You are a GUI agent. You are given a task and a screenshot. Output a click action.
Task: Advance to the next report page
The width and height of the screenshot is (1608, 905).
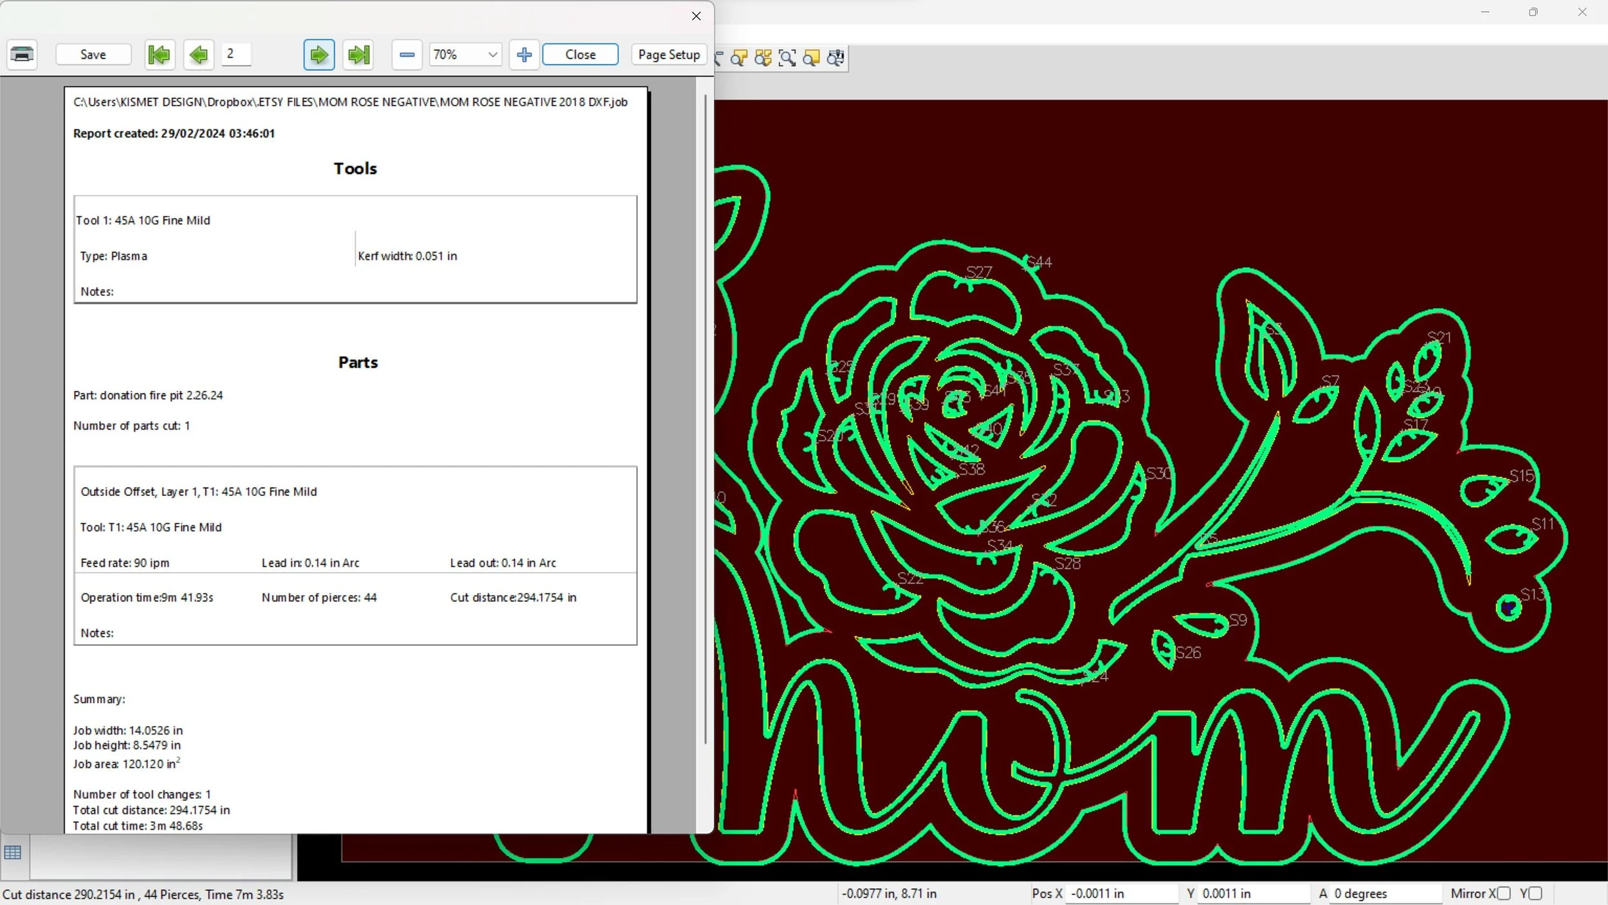[319, 55]
